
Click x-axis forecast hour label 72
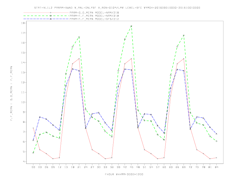[190, 167]
